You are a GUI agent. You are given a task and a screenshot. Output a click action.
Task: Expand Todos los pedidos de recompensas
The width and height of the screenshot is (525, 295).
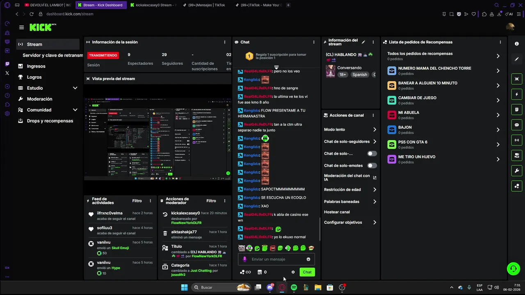[x=498, y=56]
